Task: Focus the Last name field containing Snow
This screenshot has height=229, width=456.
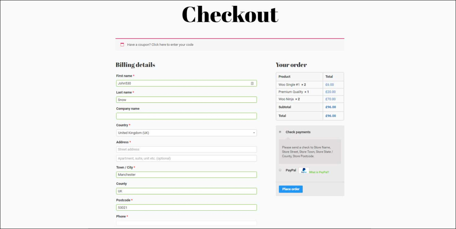Action: click(x=186, y=100)
